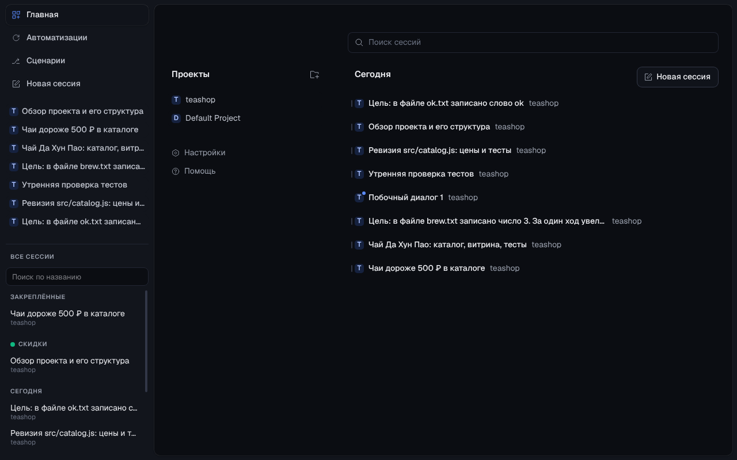Image resolution: width=737 pixels, height=460 pixels.
Task: Open session Цель: в файле ok.txt записано слово ok
Action: 446,103
